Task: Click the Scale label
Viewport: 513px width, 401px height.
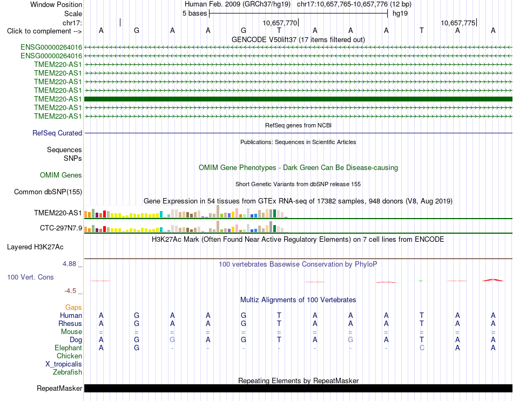Action: click(73, 13)
